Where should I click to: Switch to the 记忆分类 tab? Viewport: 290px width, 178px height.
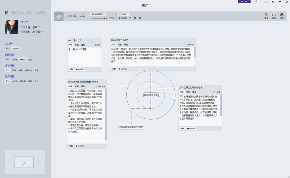point(17,13)
